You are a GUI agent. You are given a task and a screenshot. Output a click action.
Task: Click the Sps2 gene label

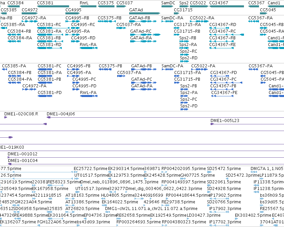point(184,3)
